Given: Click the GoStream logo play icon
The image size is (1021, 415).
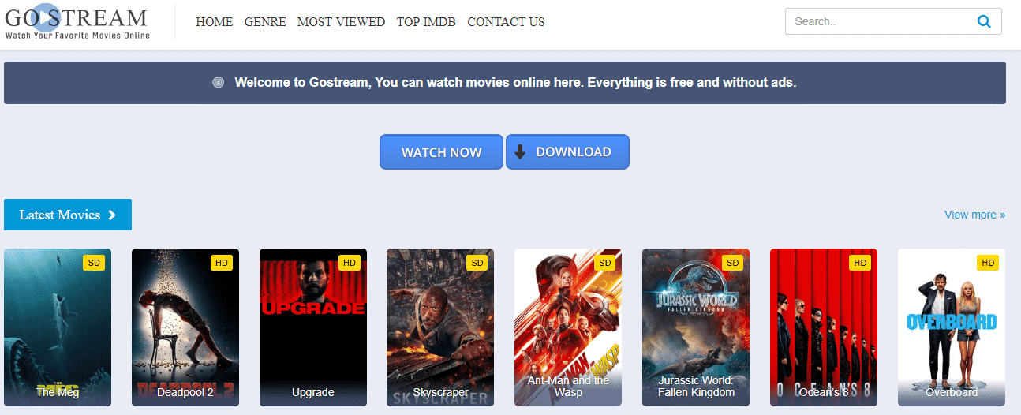Looking at the screenshot, I should click(x=47, y=17).
